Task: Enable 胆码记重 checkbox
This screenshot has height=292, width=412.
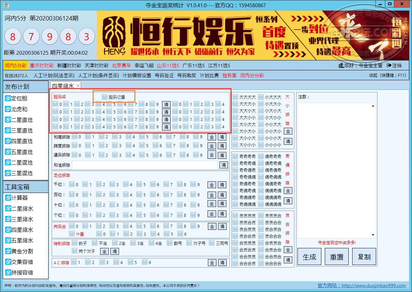Action: 105,97
